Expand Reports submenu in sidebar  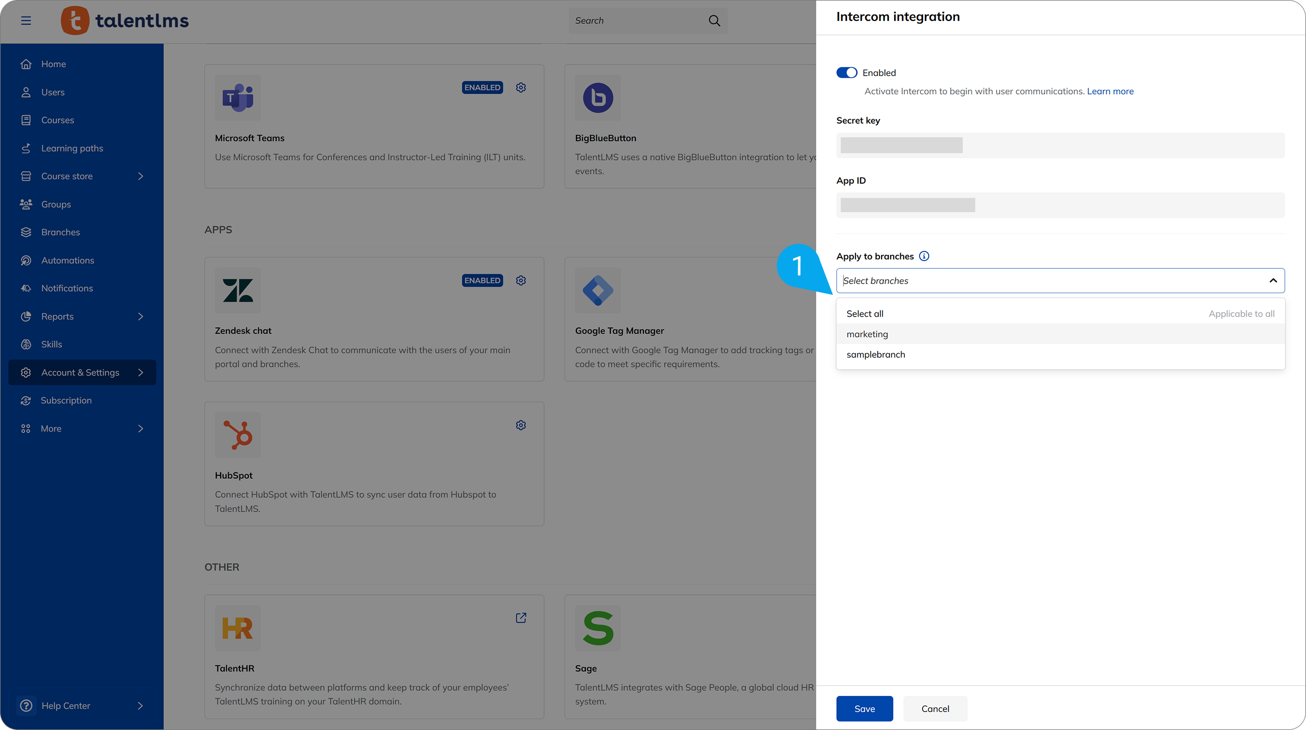[x=140, y=317]
